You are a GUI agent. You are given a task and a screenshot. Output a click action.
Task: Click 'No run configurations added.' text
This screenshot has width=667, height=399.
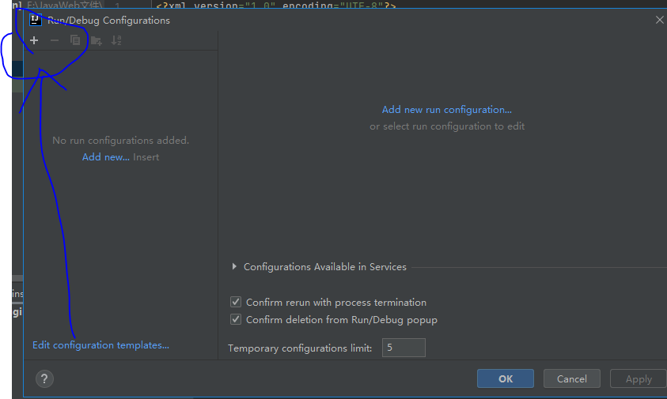tap(121, 140)
